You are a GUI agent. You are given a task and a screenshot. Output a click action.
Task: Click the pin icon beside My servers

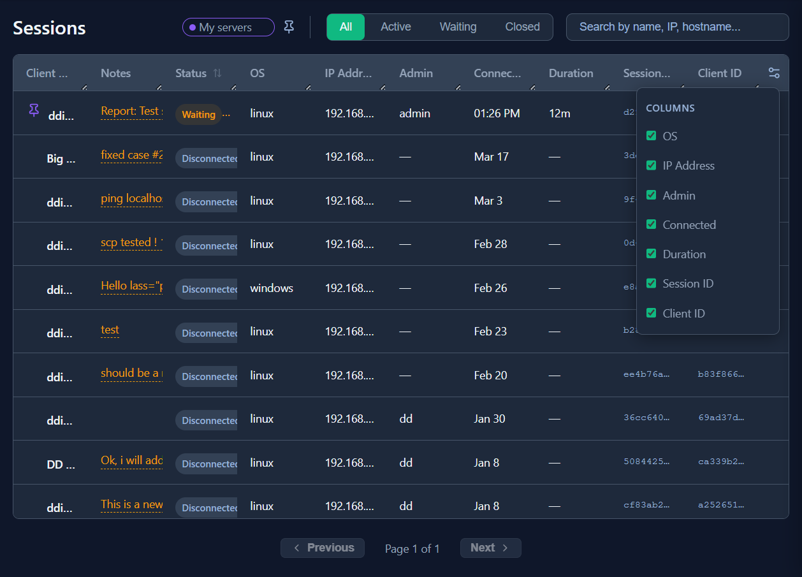pyautogui.click(x=289, y=27)
